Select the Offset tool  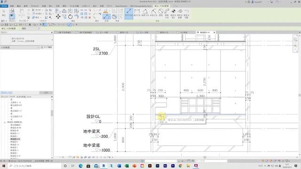[64, 11]
